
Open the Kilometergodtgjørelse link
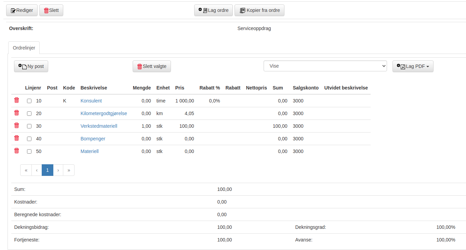tap(104, 113)
